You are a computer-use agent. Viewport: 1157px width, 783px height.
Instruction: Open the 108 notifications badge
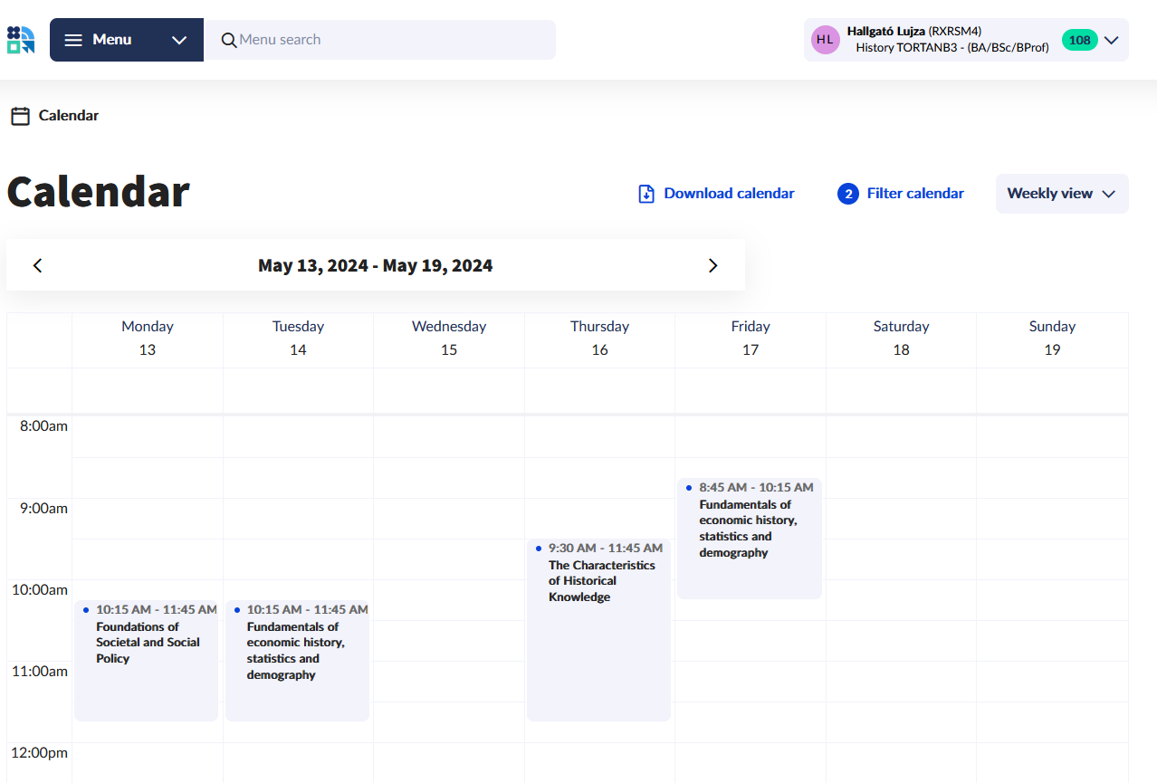(1079, 40)
